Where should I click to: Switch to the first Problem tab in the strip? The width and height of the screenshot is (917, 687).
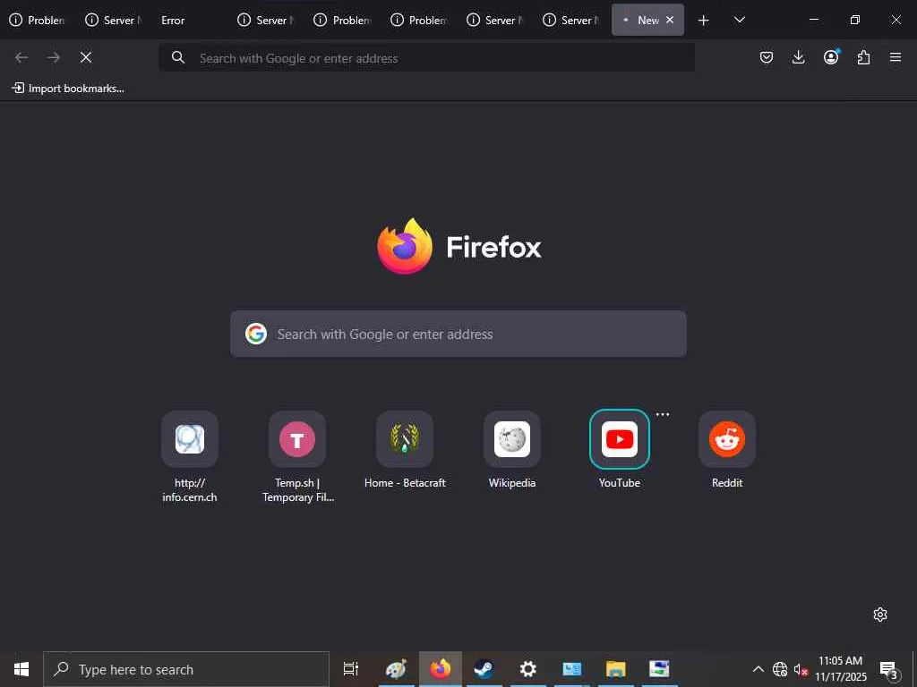39,20
